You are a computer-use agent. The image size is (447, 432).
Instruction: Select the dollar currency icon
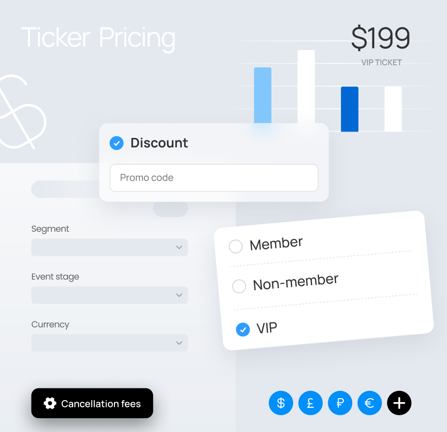pyautogui.click(x=281, y=403)
